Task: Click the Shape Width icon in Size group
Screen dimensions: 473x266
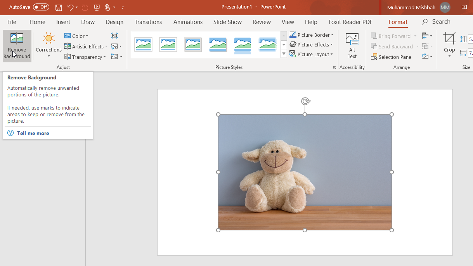Action: tap(463, 53)
